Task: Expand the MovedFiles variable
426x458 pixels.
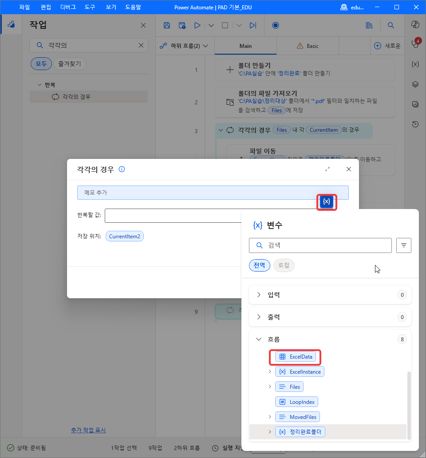Action: (x=270, y=417)
